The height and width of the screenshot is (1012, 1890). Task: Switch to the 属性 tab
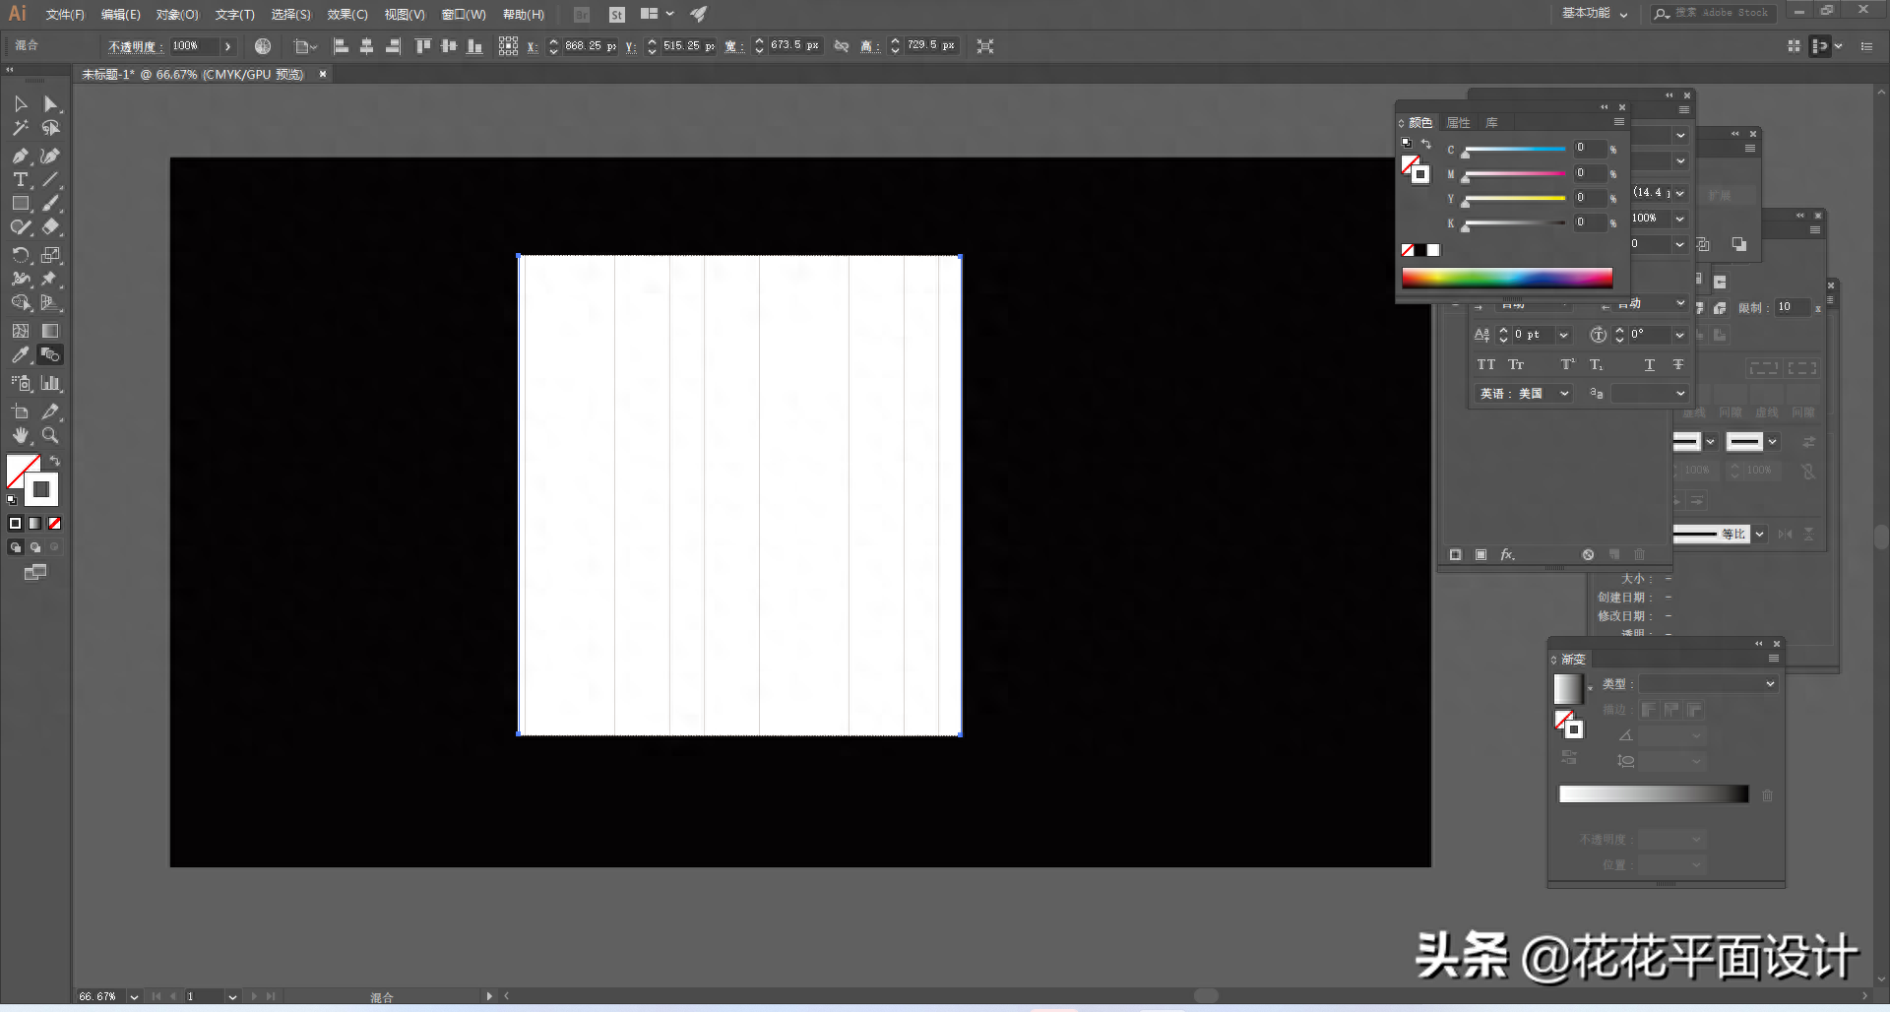click(1458, 123)
